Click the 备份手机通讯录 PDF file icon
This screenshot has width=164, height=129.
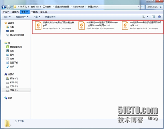[x=125, y=26]
